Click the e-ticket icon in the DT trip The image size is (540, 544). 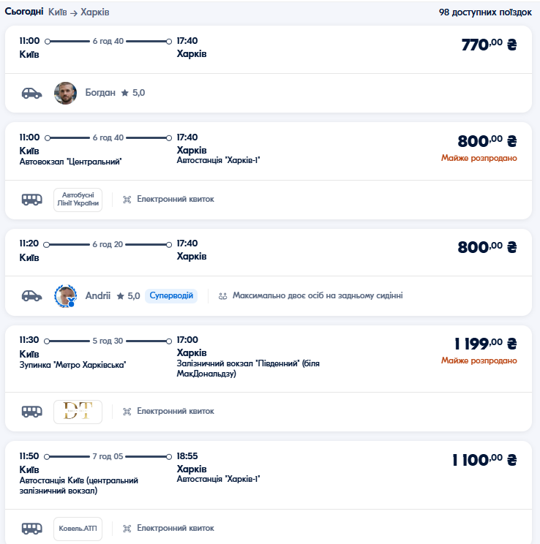click(127, 411)
